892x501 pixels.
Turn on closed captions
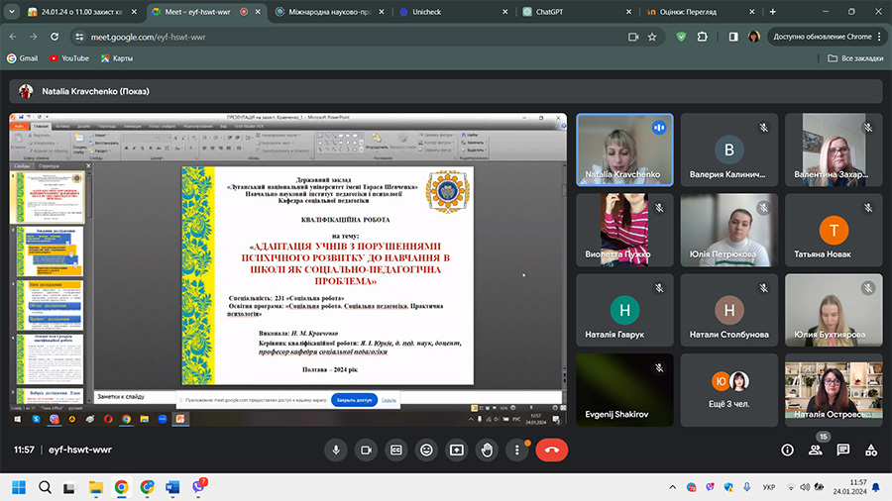395,450
